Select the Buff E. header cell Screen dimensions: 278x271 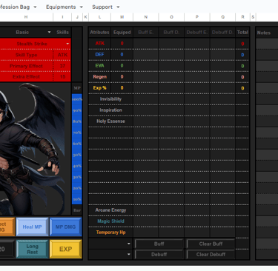(x=146, y=33)
